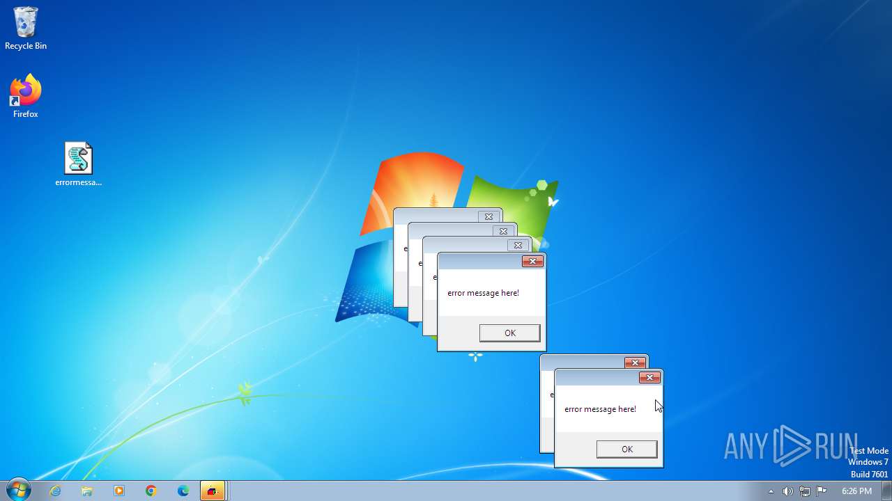Viewport: 892px width, 501px height.
Task: Show hidden system tray icons
Action: pyautogui.click(x=771, y=491)
